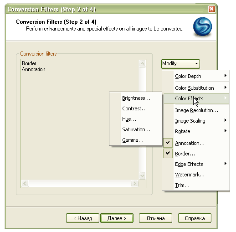Choose Brightness from Color Effects submenu
This screenshot has width=236, height=232.
tap(136, 98)
